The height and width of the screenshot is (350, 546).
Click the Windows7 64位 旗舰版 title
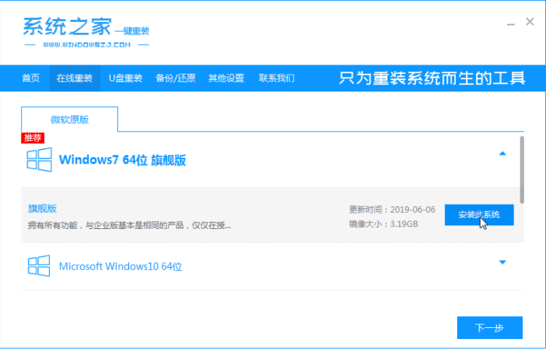click(x=123, y=160)
